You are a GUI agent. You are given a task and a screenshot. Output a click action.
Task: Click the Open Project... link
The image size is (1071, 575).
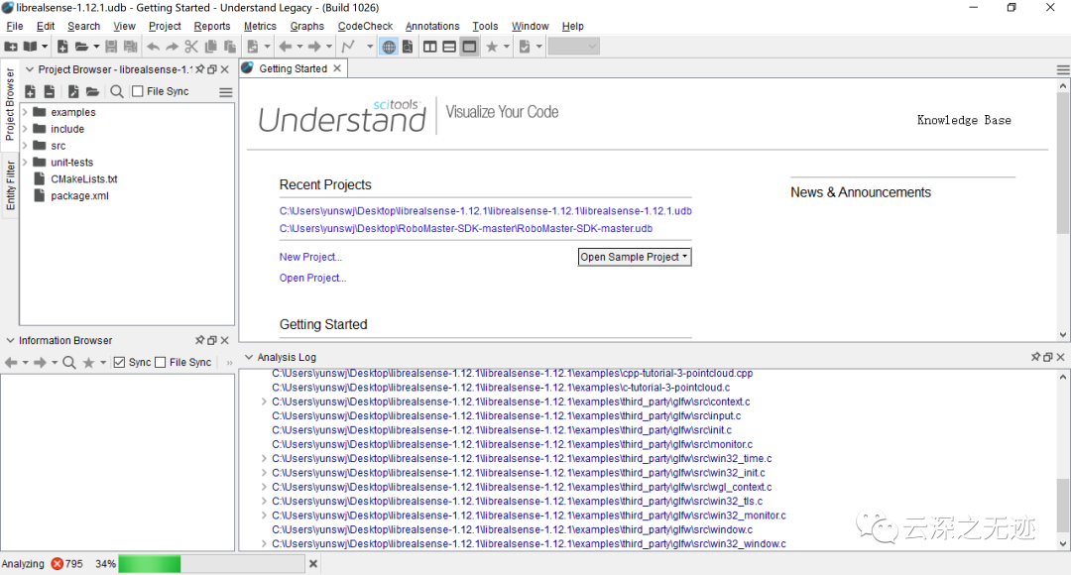click(x=312, y=278)
